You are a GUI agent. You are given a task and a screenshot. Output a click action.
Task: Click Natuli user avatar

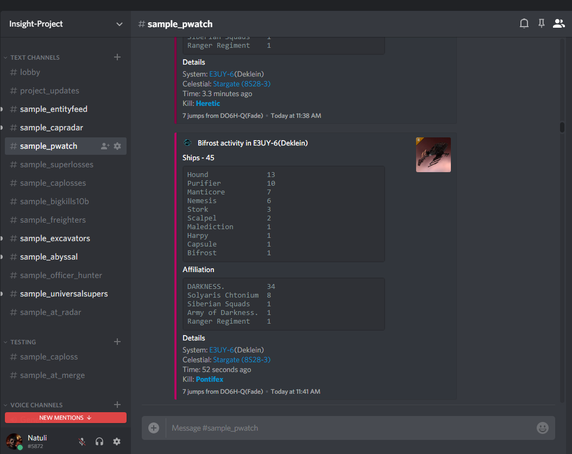[x=14, y=441]
